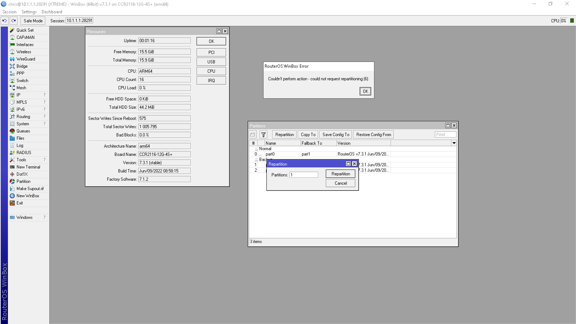Open Queues sidebar icon

pos(12,131)
